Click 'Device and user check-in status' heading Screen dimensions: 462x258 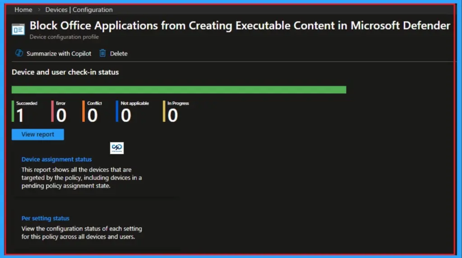[x=65, y=72]
